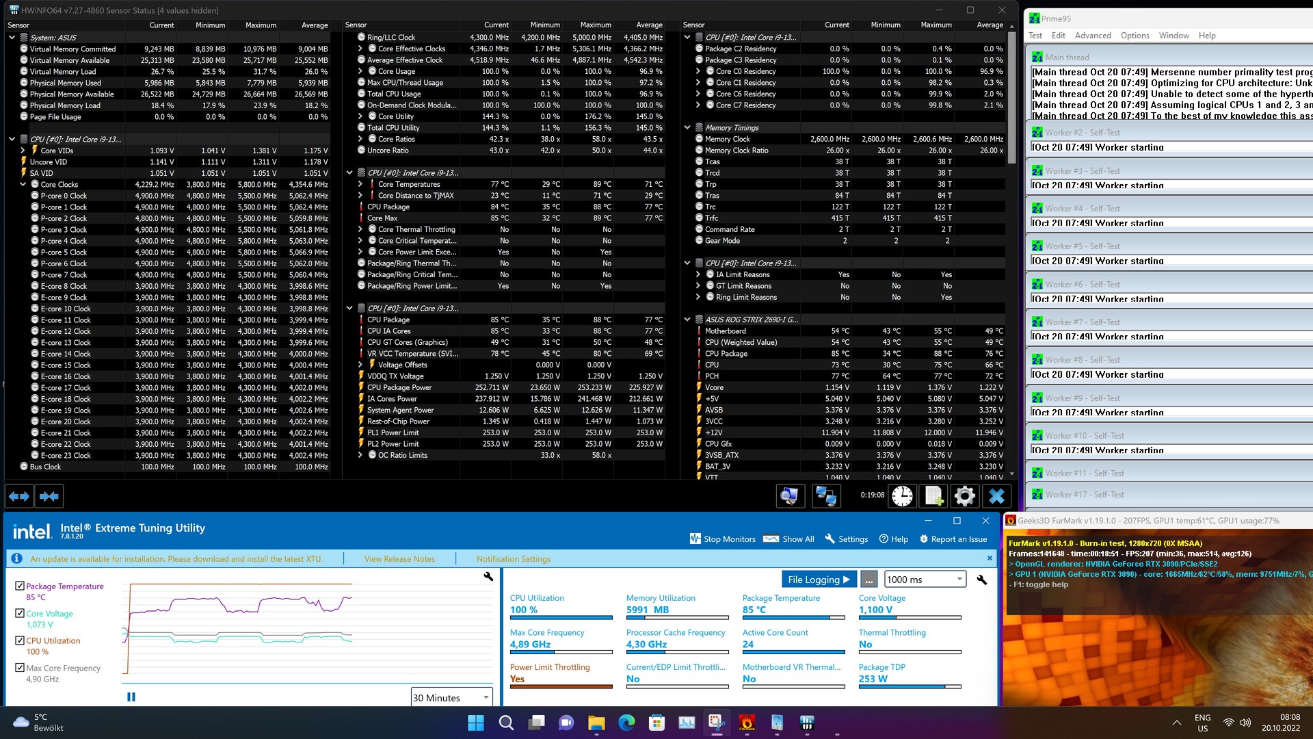Click the HWiNFO close X icon
Screen dimensions: 1313x739
[996, 496]
